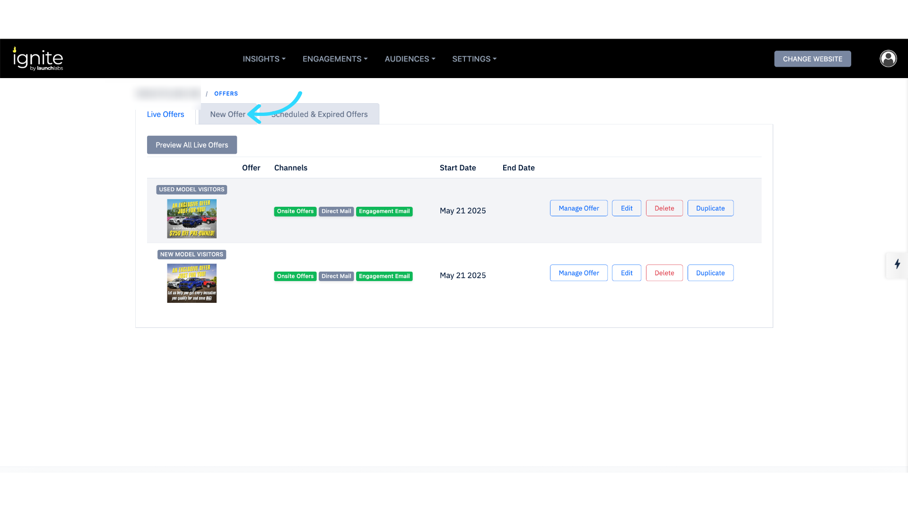Screen dimensions: 908x511
Task: Expand the Engagements dropdown menu
Action: [335, 59]
